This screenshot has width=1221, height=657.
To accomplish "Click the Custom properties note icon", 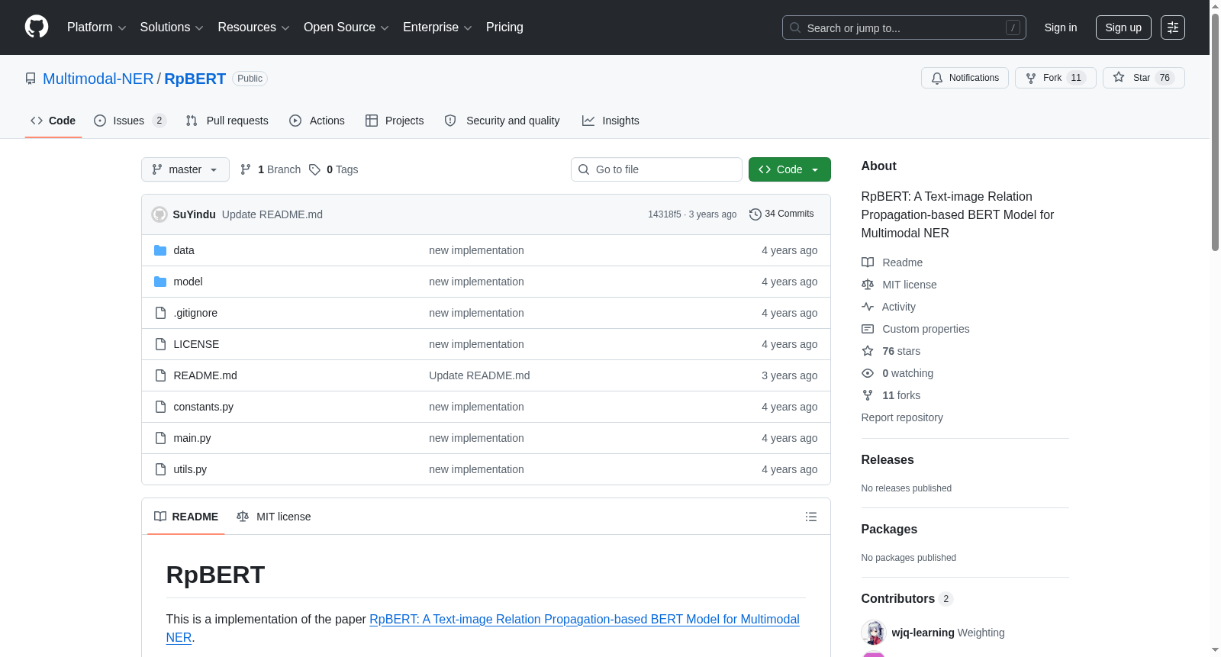I will 868,329.
